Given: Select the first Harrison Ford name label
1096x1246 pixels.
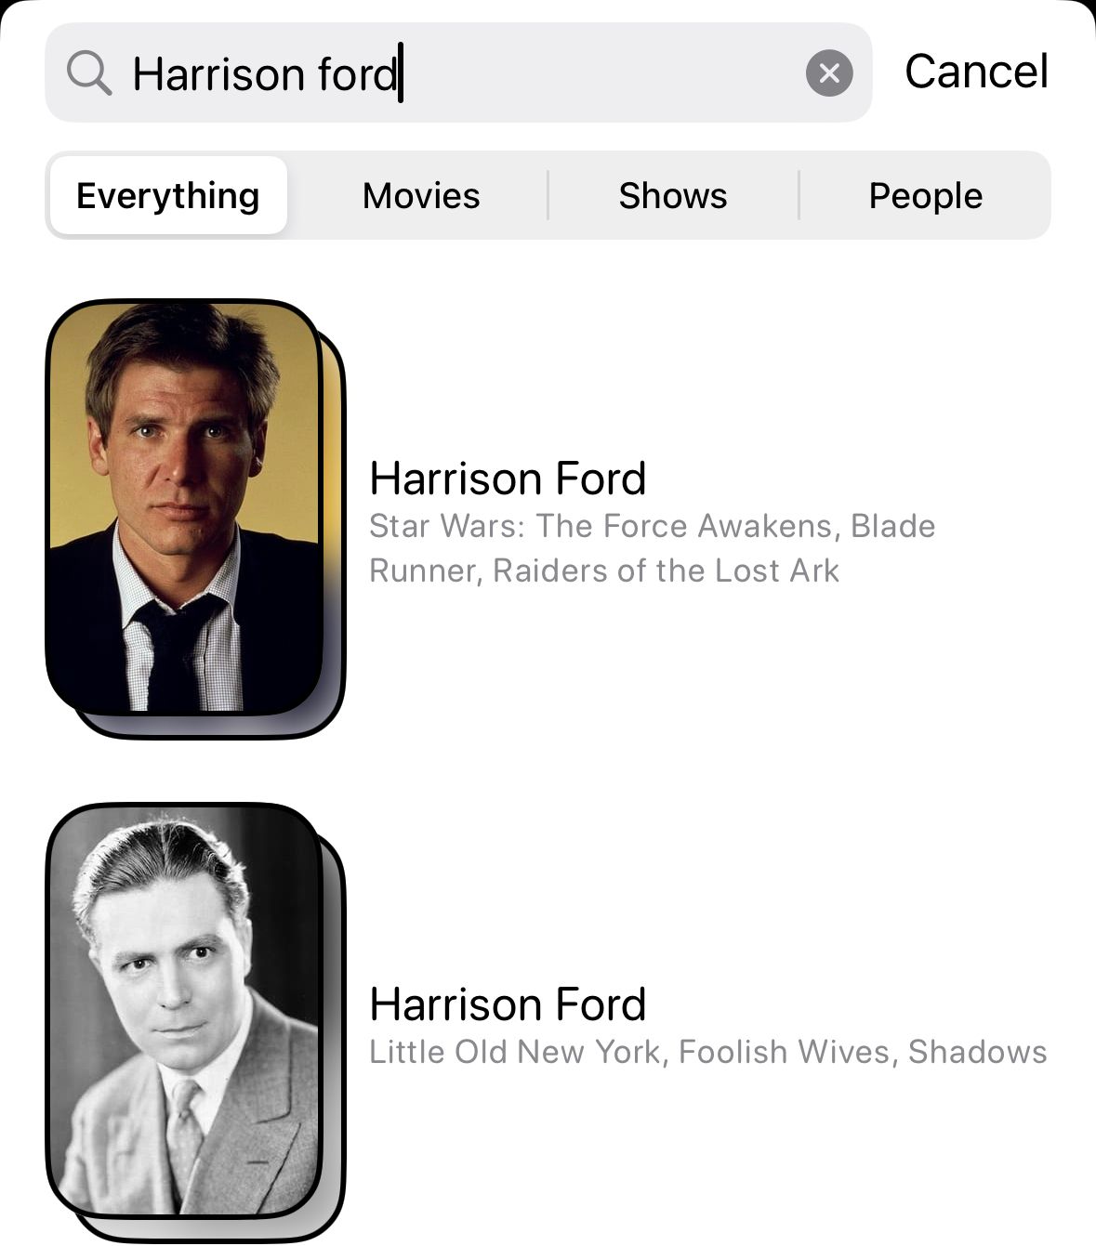Looking at the screenshot, I should pyautogui.click(x=508, y=479).
